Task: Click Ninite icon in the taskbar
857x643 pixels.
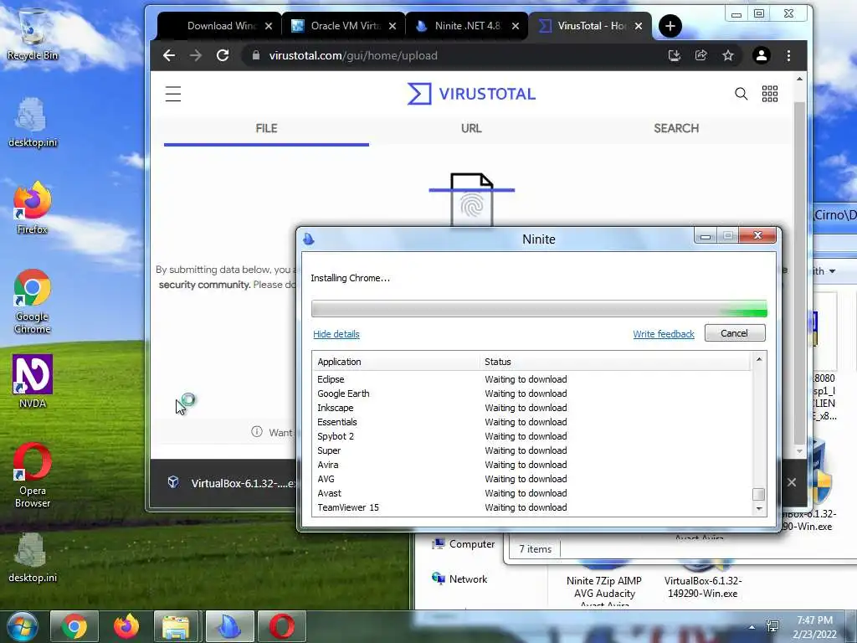Action: (229, 626)
